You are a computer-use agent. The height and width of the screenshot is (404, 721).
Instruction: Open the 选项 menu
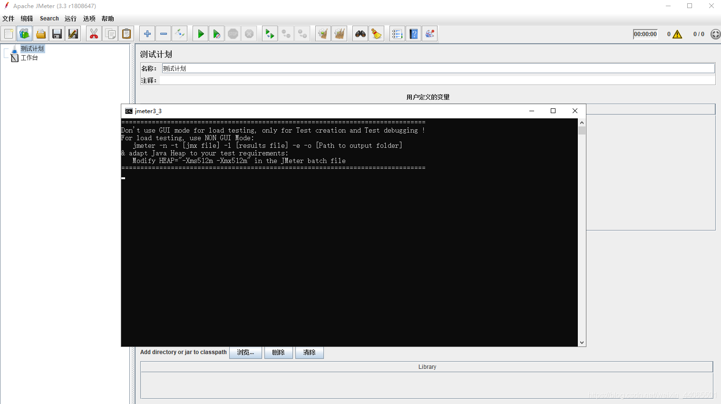coord(89,19)
